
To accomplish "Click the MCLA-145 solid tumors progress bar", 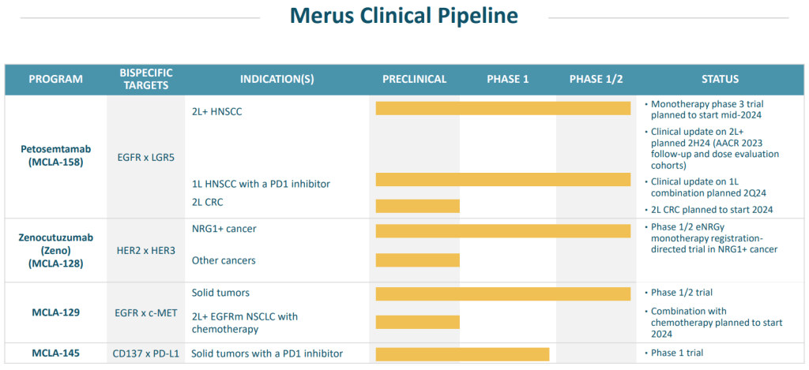I will pyautogui.click(x=462, y=353).
